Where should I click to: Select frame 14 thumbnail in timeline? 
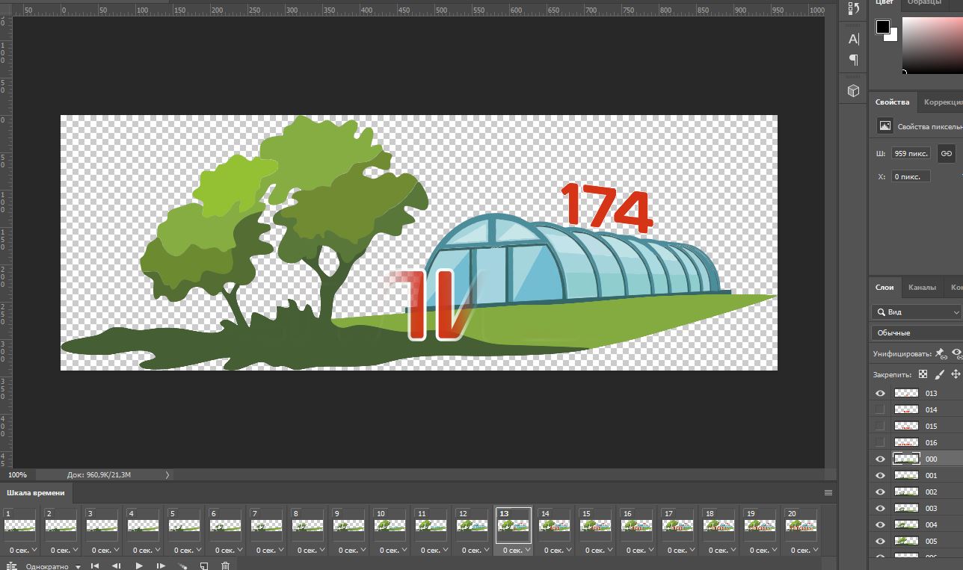[554, 525]
